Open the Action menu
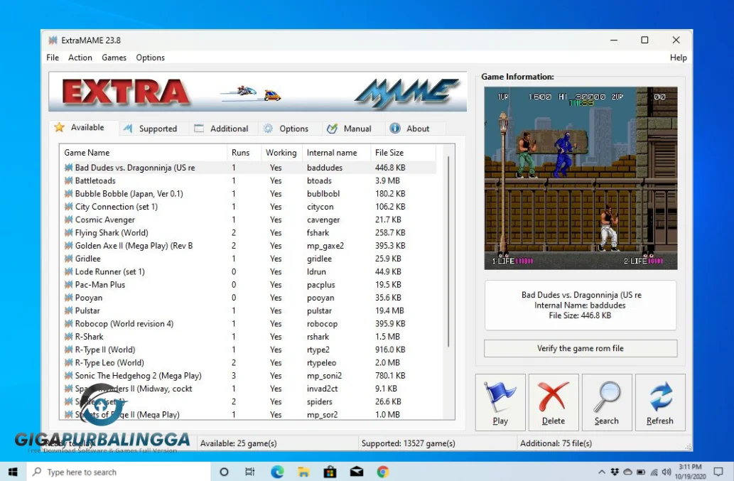The width and height of the screenshot is (734, 481). [x=80, y=58]
